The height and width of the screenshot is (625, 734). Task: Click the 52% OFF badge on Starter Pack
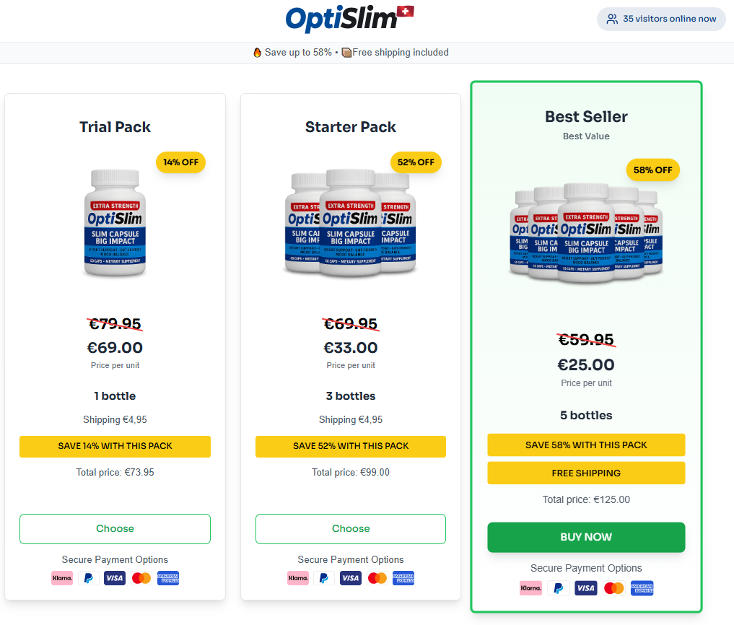416,162
